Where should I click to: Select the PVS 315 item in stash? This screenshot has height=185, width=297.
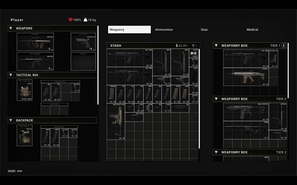(x=134, y=117)
